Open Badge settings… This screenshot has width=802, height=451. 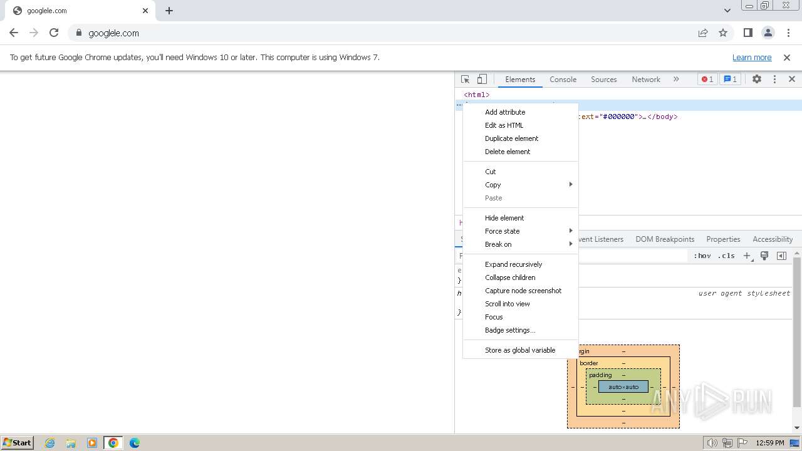[520, 330]
